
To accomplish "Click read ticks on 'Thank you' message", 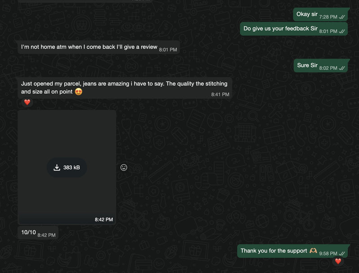I will click(x=342, y=253).
